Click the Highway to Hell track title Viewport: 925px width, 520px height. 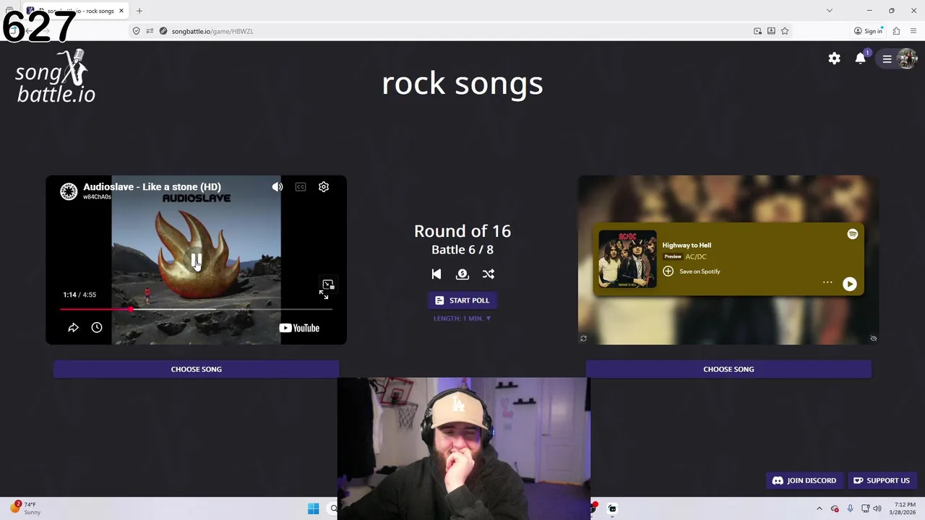tap(687, 245)
